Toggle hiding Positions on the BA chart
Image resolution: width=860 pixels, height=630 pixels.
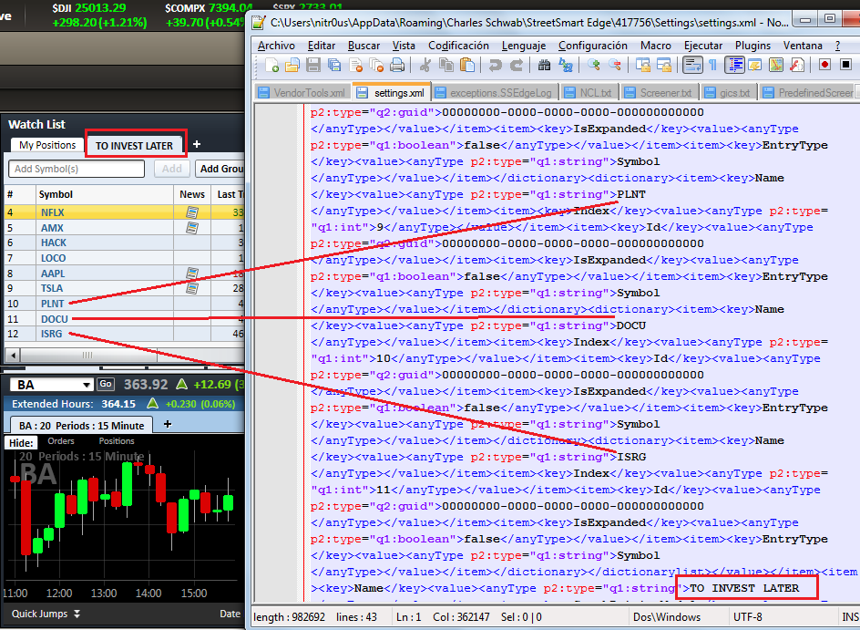tap(117, 440)
